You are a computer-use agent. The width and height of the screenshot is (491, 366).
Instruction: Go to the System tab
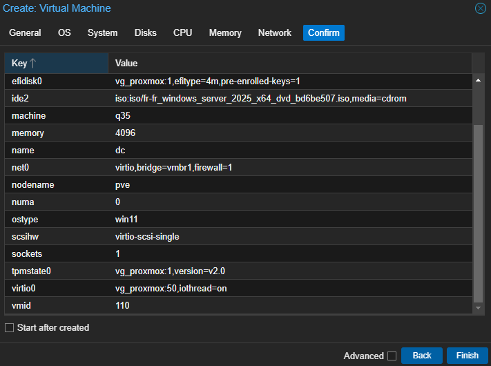click(103, 33)
